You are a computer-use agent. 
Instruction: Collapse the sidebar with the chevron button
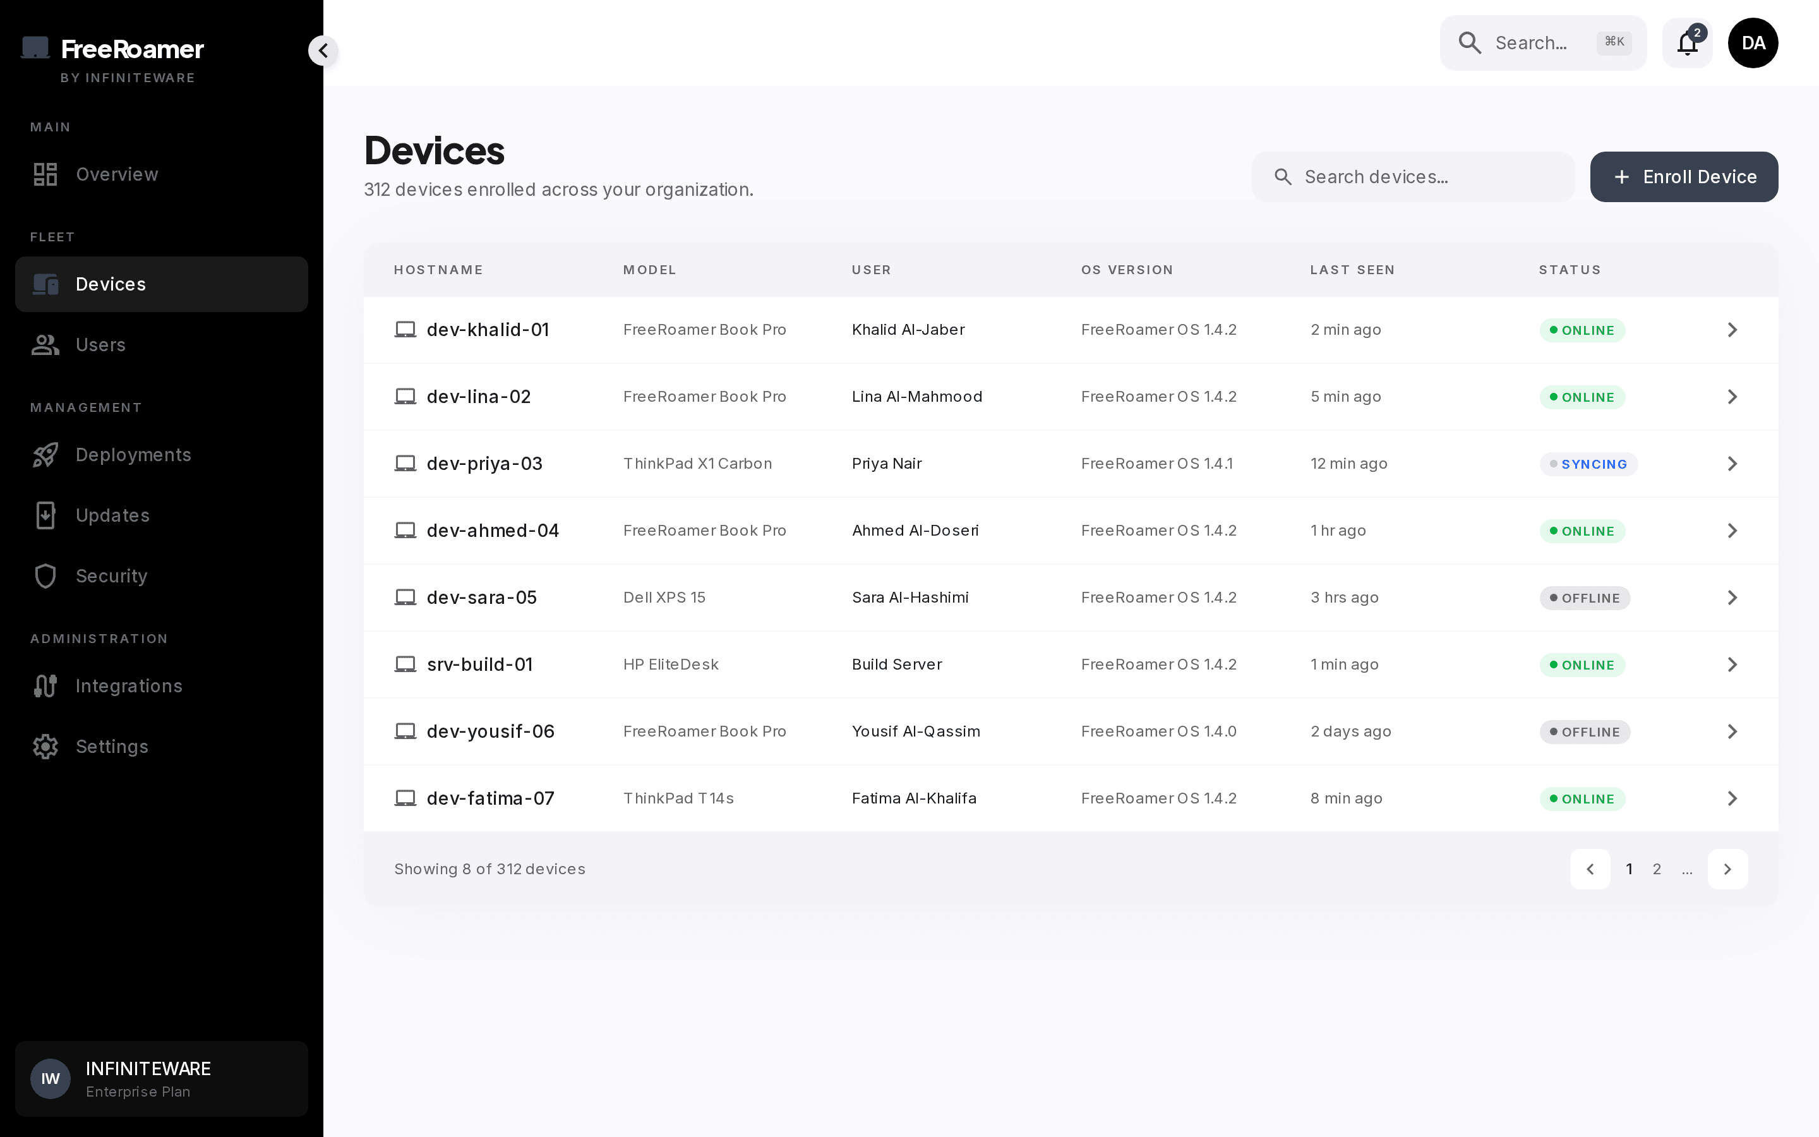[323, 51]
